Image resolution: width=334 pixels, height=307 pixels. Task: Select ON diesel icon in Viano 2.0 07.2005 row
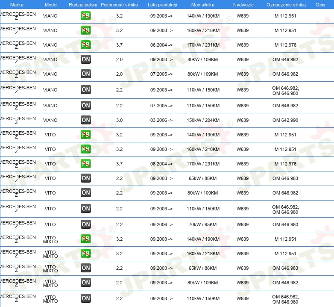(85, 74)
